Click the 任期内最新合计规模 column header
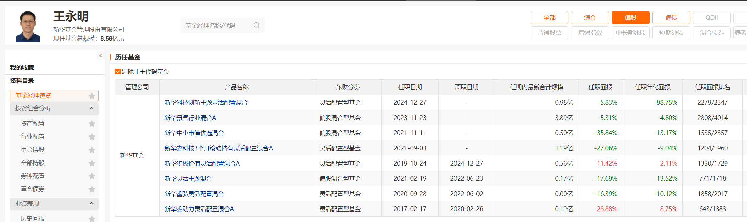The image size is (747, 222). coord(537,87)
